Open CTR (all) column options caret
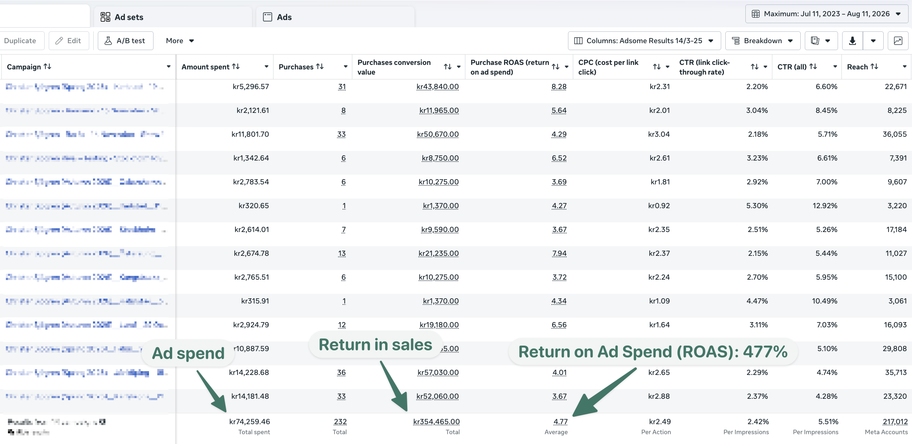The height and width of the screenshot is (444, 912). pos(835,66)
